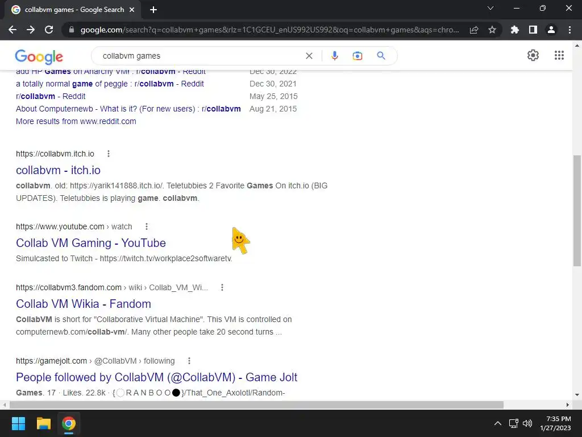Open options for the YouTube result
The height and width of the screenshot is (437, 582).
pyautogui.click(x=147, y=226)
